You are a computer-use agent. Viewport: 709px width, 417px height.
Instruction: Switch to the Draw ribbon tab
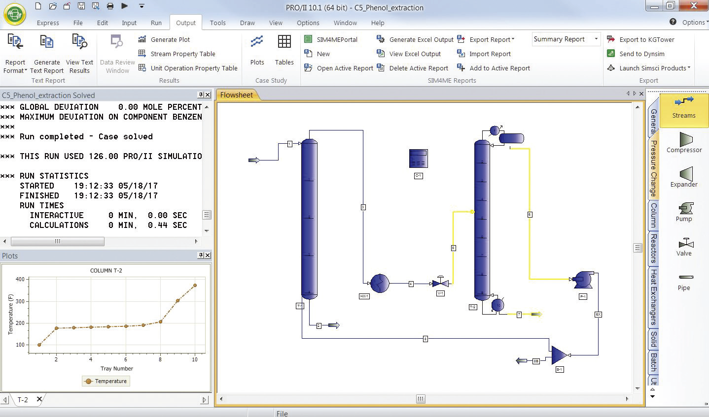click(247, 23)
